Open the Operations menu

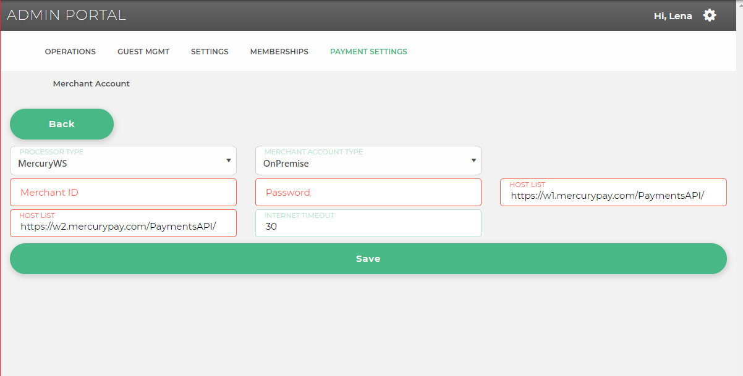pos(70,52)
